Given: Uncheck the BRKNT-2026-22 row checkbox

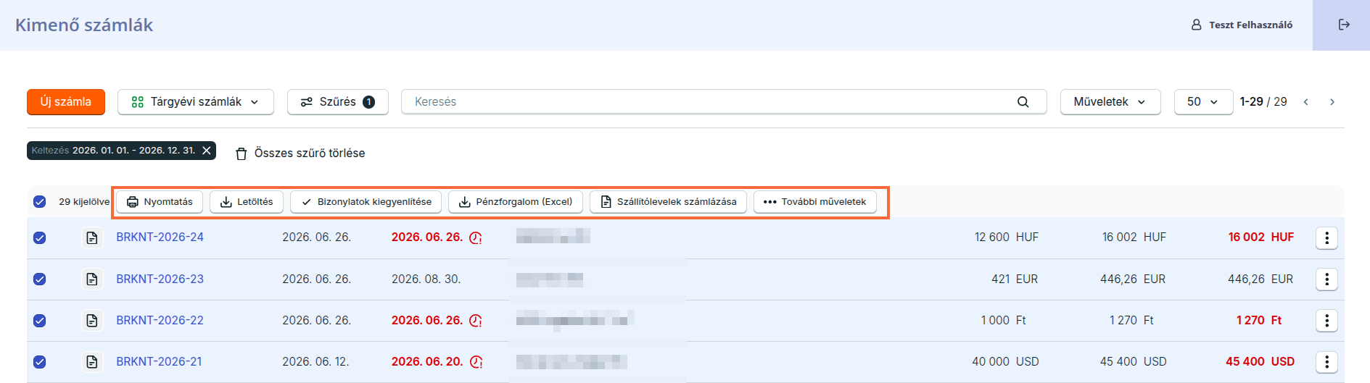Looking at the screenshot, I should coord(40,321).
